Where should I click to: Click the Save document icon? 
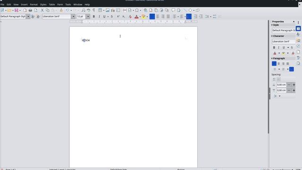click(x=17, y=10)
